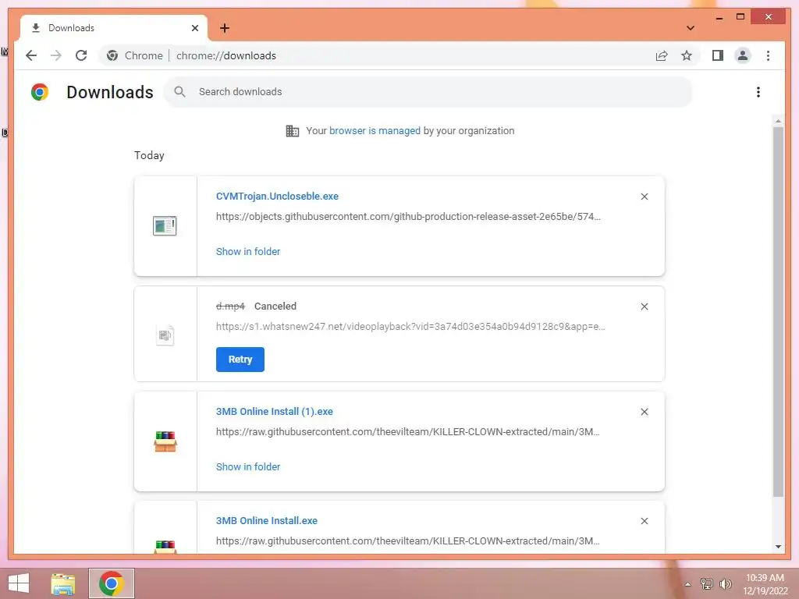Reload the downloads page

(81, 55)
